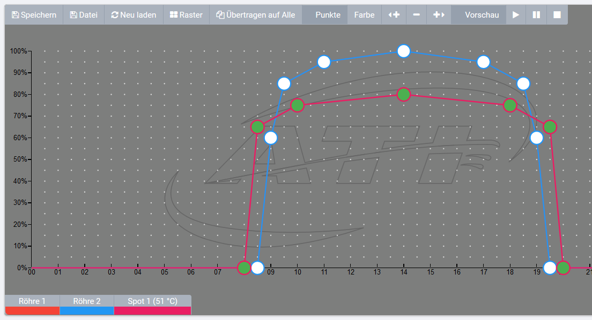
Task: Click the Speichern save button
Action: 34,15
